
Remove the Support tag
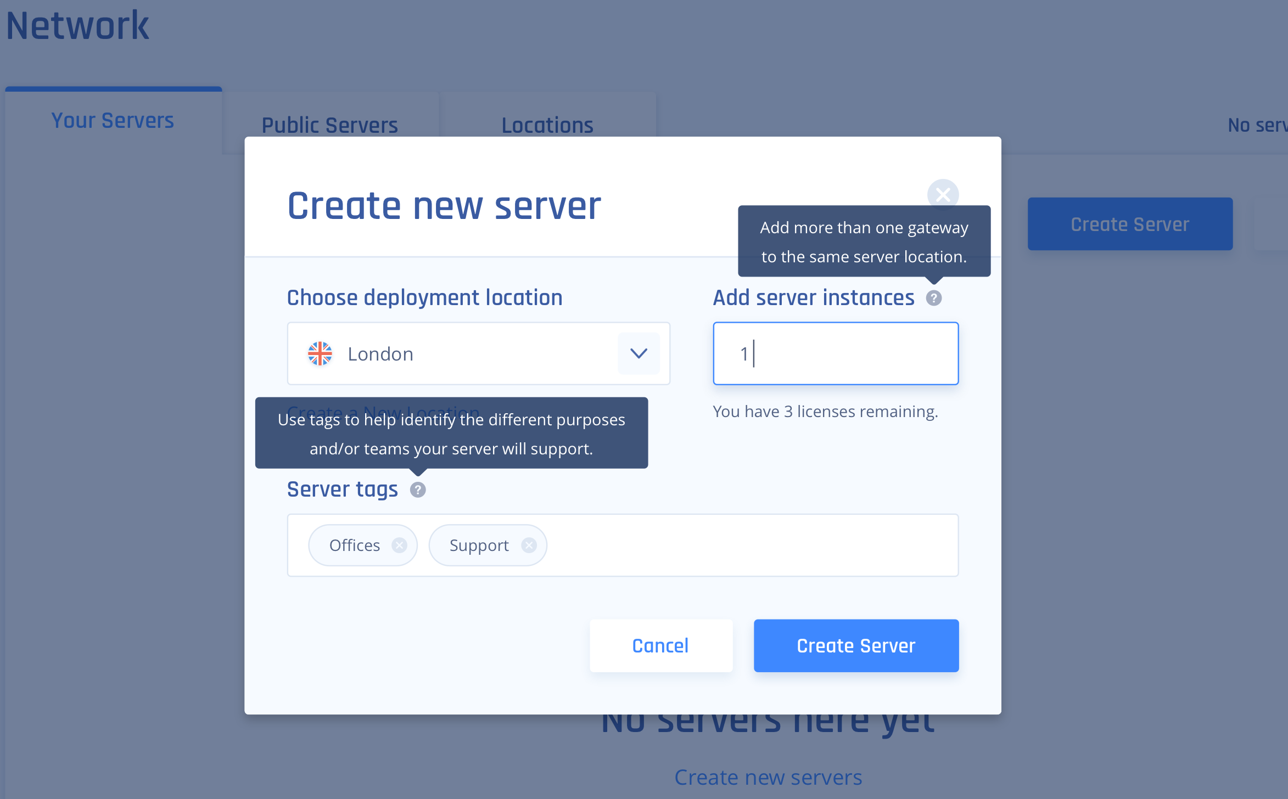point(529,545)
